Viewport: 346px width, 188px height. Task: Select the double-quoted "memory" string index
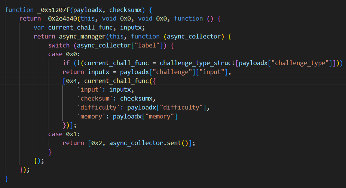[160, 117]
